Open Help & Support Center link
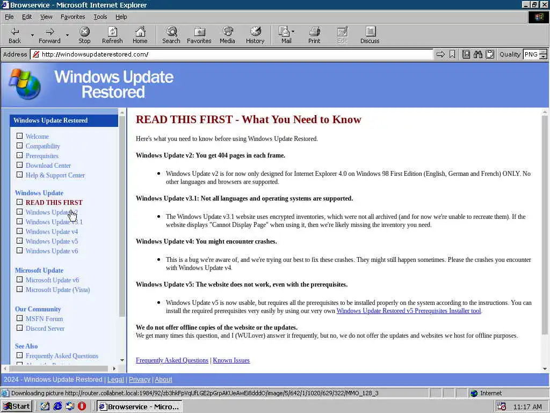550x413 pixels. point(55,175)
